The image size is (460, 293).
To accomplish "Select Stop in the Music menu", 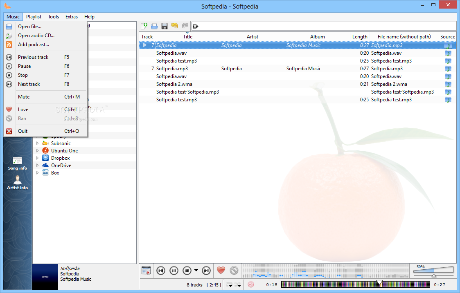I will pos(45,75).
